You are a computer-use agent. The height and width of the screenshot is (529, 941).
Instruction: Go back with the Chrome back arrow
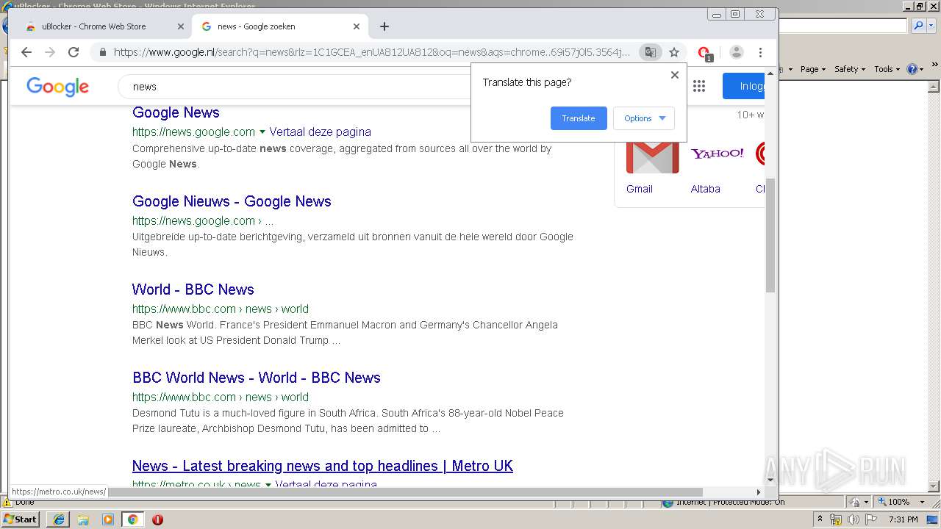tap(26, 52)
